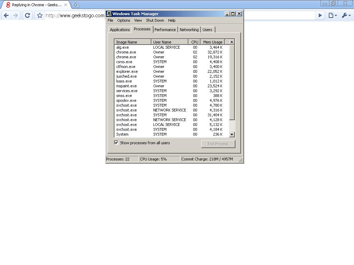Toggle Show processes from all users checkbox

click(x=116, y=143)
